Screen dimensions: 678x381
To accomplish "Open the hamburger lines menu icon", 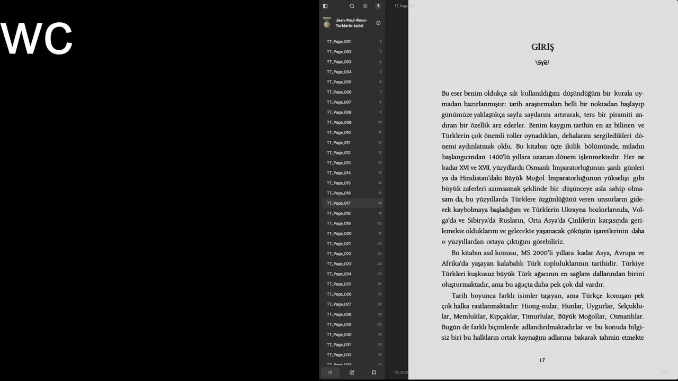I will pyautogui.click(x=365, y=6).
